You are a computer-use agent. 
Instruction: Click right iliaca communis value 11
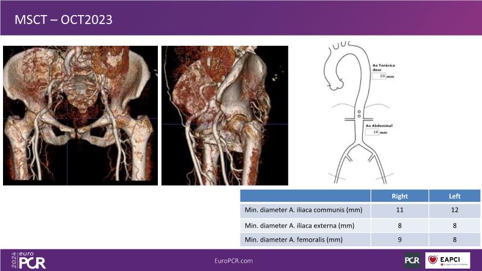399,210
